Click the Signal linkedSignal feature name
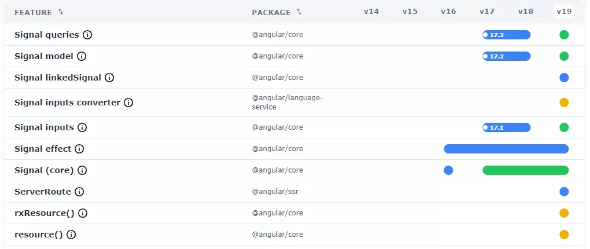 [x=58, y=78]
